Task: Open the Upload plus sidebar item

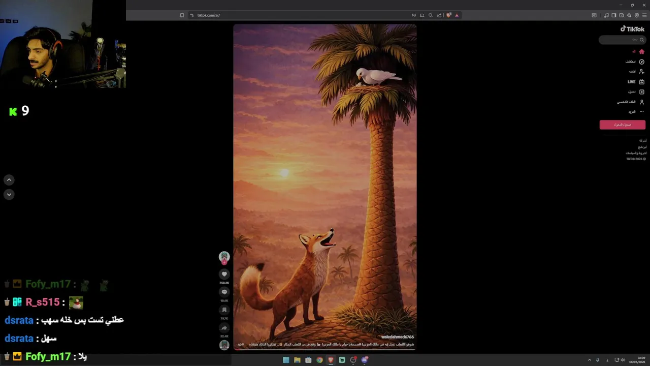Action: [636, 92]
